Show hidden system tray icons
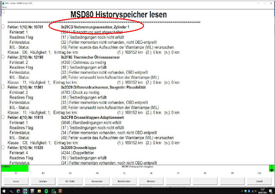The width and height of the screenshot is (275, 194). click(242, 191)
